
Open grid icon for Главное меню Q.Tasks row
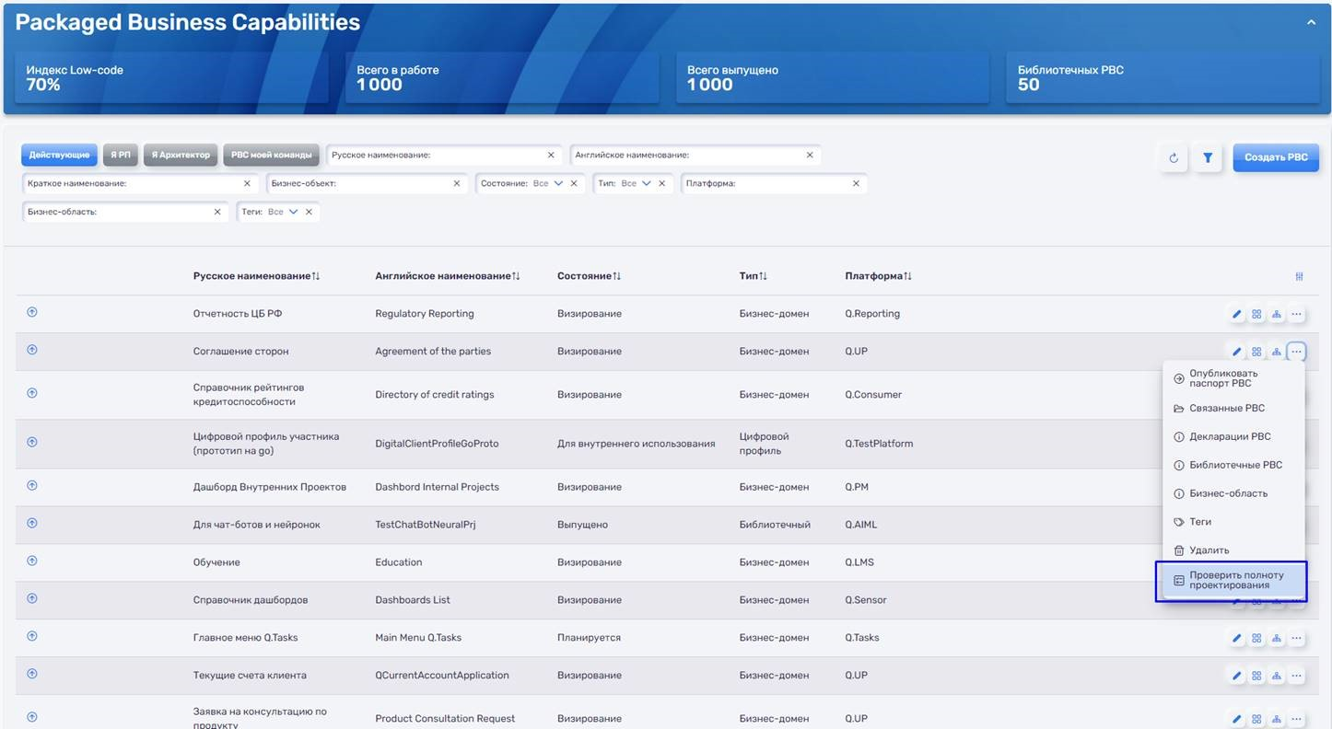pyautogui.click(x=1256, y=638)
